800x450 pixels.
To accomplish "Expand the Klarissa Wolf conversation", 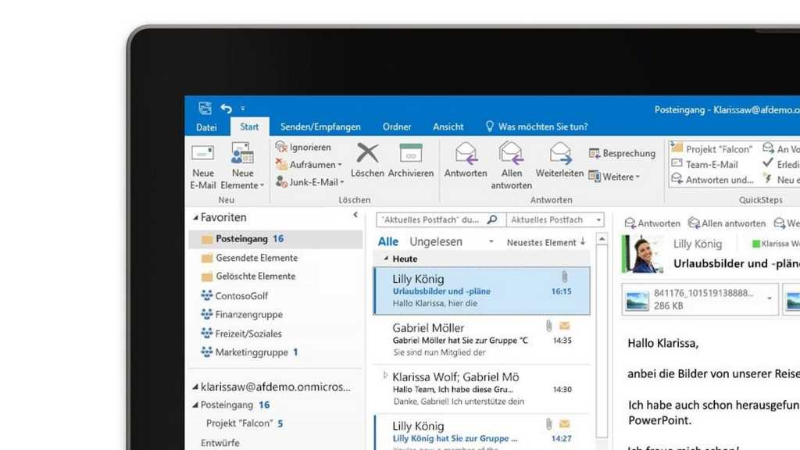I will (x=385, y=376).
